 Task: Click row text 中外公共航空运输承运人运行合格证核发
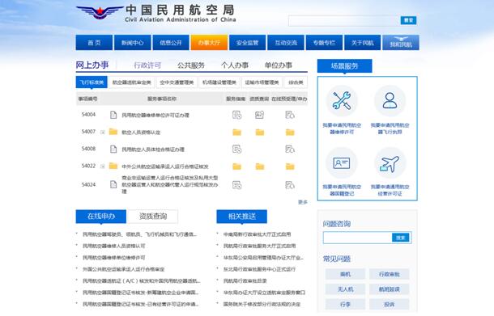coord(165,166)
